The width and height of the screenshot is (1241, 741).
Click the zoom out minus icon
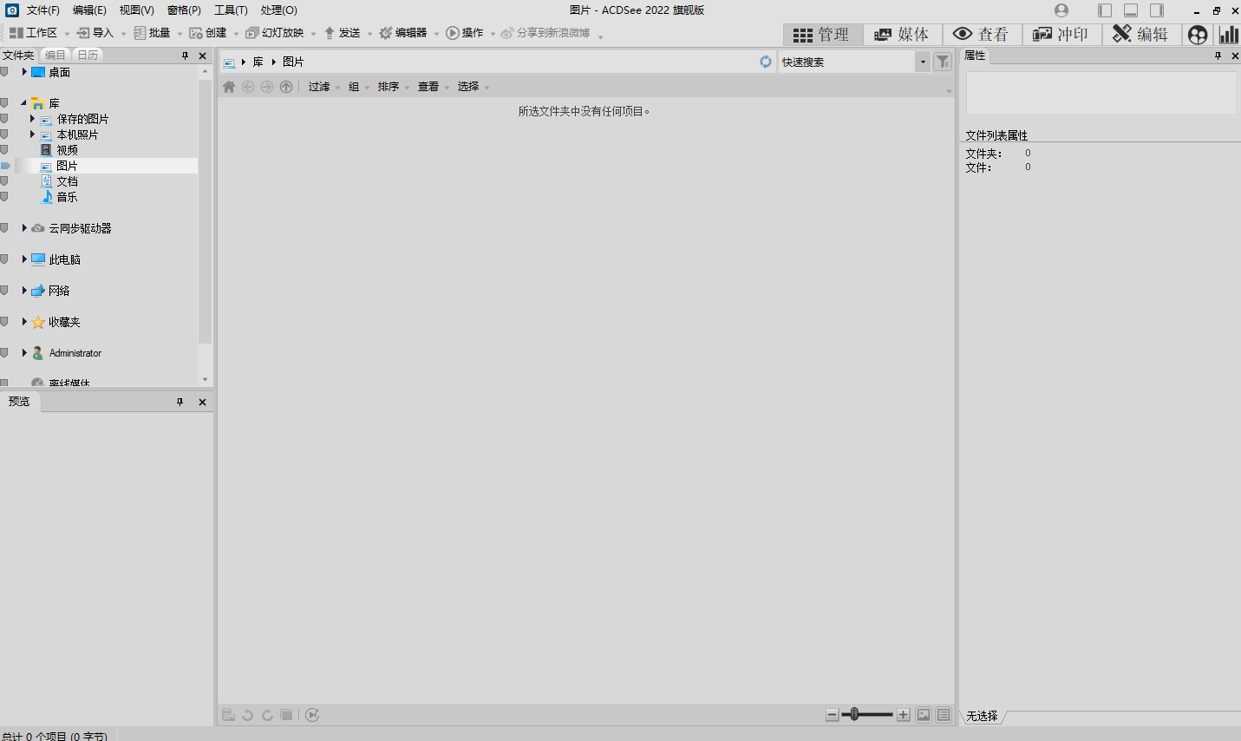pyautogui.click(x=833, y=715)
